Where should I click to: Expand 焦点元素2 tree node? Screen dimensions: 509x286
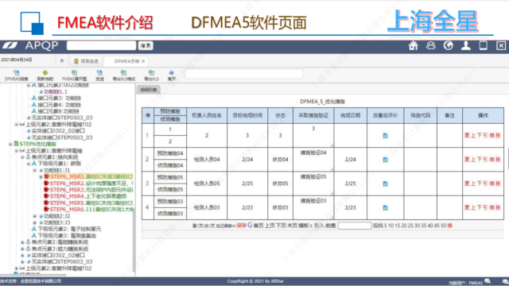(22, 242)
